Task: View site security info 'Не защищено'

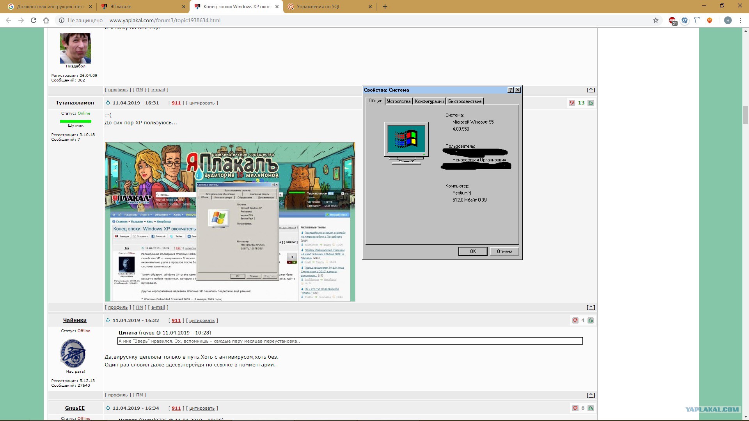Action: [81, 20]
